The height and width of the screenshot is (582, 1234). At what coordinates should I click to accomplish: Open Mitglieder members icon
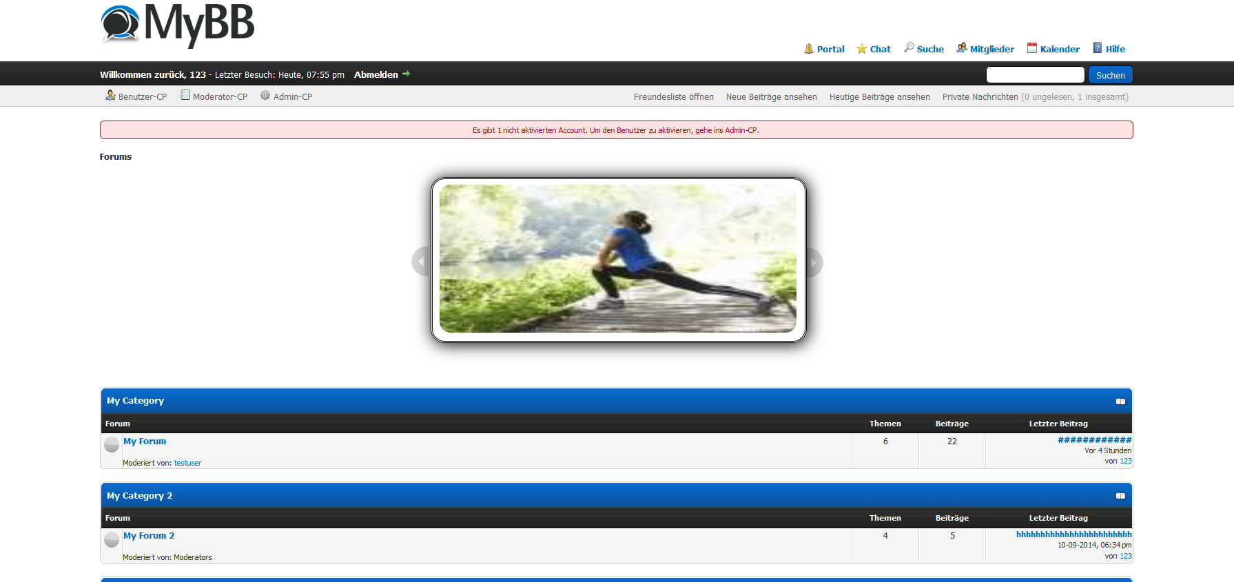[961, 48]
